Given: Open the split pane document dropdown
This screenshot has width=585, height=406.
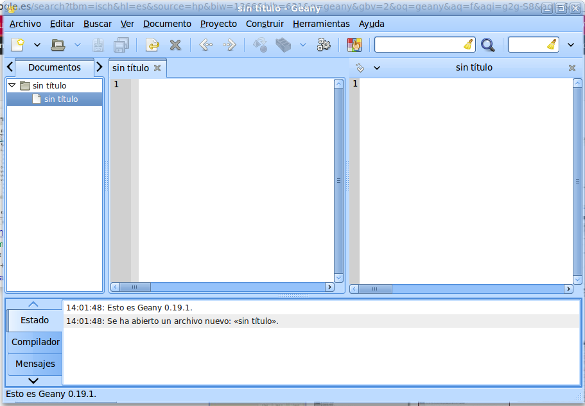Looking at the screenshot, I should pyautogui.click(x=377, y=68).
